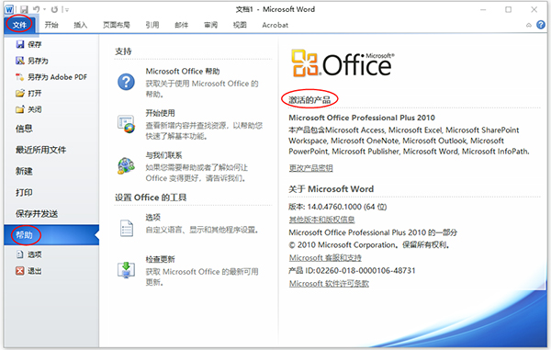Click the icon beside 另存为
The width and height of the screenshot is (551, 350).
20,61
